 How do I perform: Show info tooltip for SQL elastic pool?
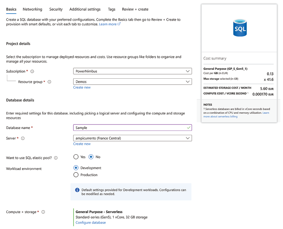(56, 158)
